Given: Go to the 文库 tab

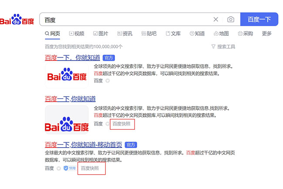Looking at the screenshot, I should pos(173,34).
